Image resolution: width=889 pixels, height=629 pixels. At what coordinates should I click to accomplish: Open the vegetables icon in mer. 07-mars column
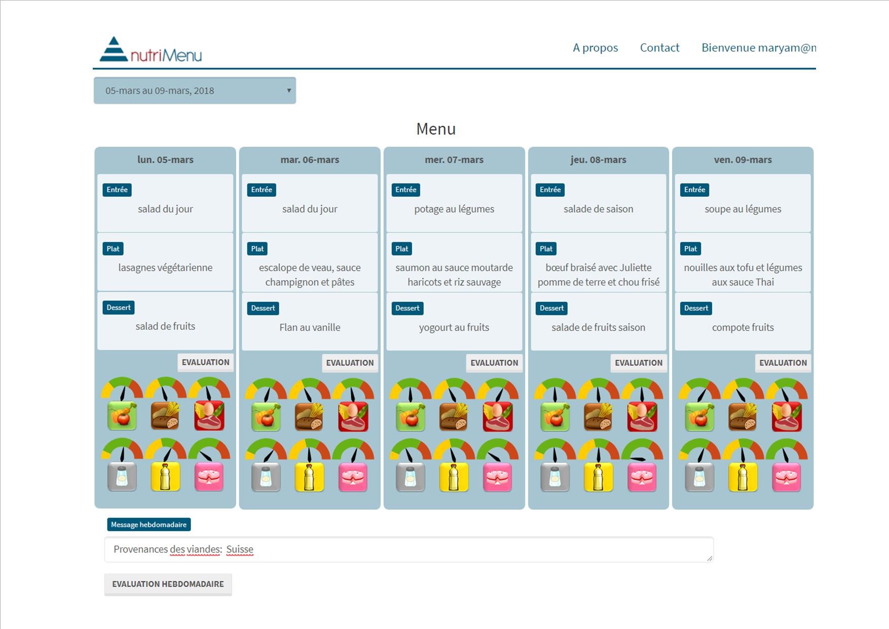pyautogui.click(x=411, y=416)
